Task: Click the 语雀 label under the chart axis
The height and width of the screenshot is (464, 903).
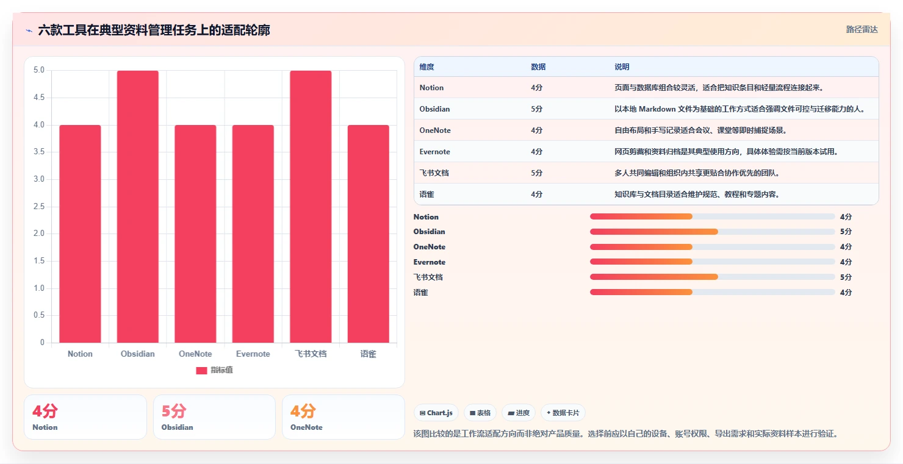Action: coord(369,354)
